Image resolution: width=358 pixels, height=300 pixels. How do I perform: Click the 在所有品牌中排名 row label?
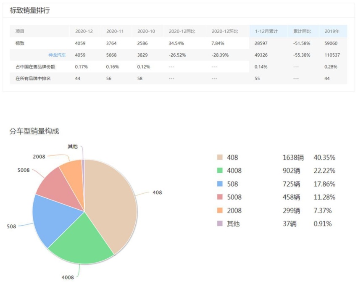[x=33, y=79]
